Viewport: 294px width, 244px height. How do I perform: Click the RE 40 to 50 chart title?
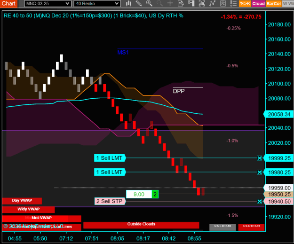(94, 16)
